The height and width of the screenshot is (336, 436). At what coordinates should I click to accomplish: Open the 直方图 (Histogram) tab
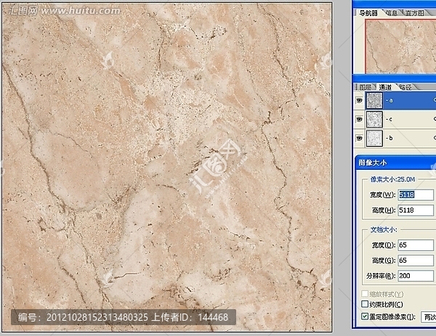pos(415,13)
